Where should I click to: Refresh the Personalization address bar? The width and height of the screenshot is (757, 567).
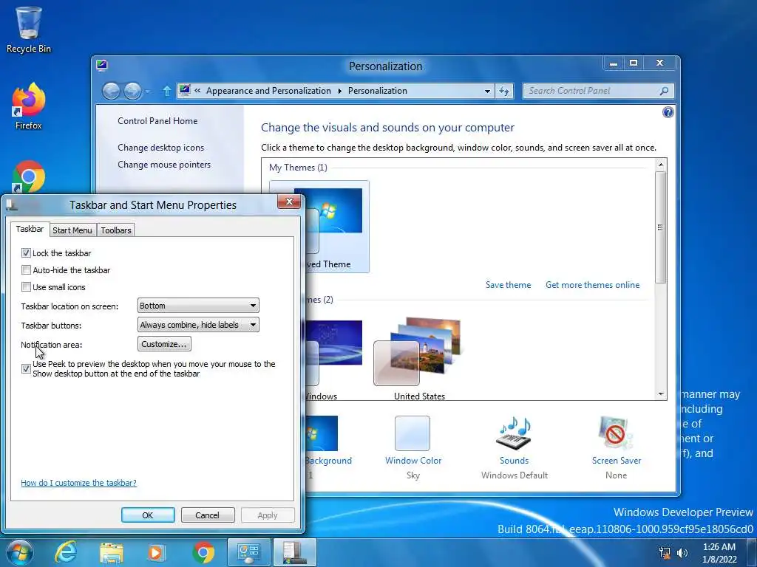pos(504,91)
